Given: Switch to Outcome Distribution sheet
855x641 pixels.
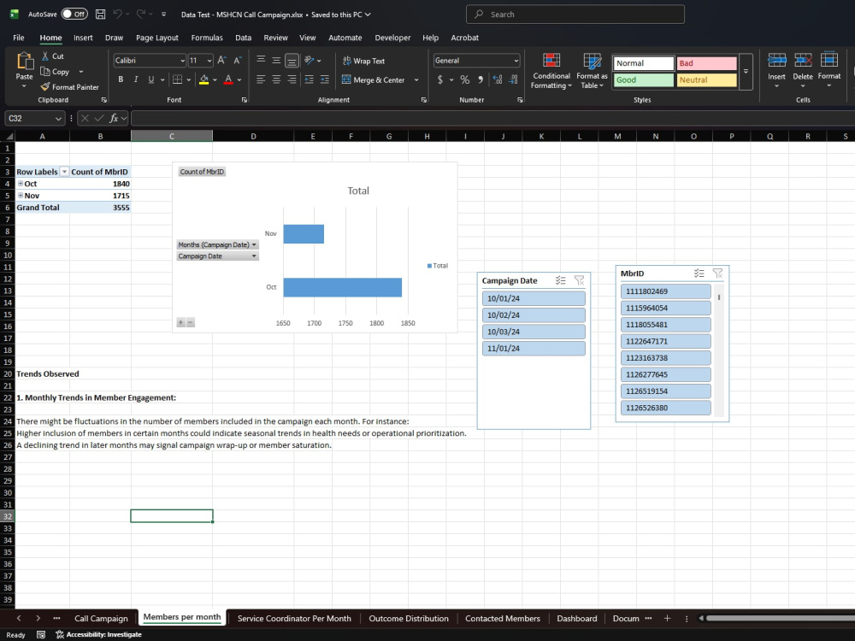Looking at the screenshot, I should (409, 618).
